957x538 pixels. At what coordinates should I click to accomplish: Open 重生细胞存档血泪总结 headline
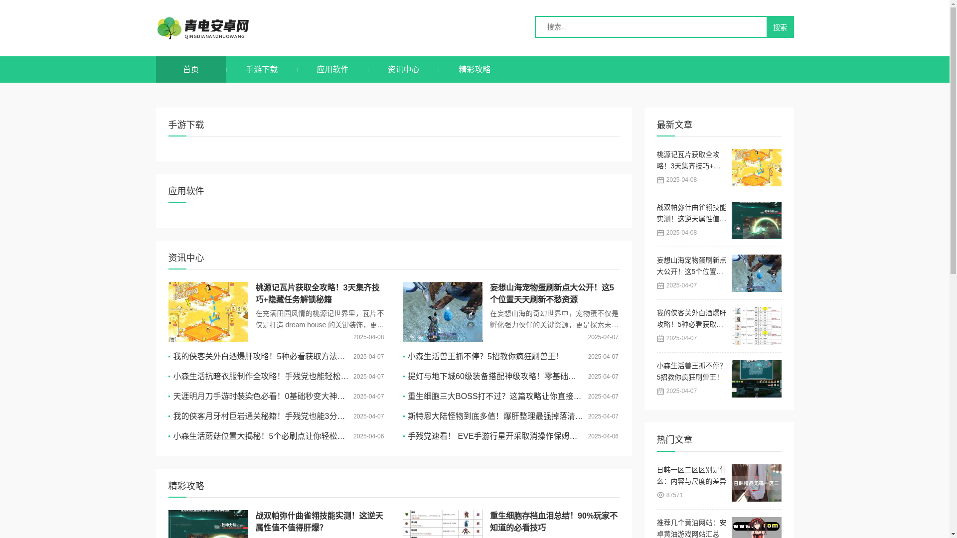(x=553, y=522)
